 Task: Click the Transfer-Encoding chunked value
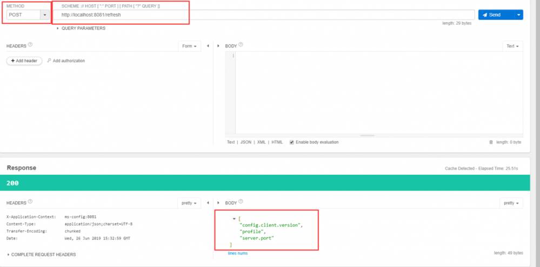(72, 231)
